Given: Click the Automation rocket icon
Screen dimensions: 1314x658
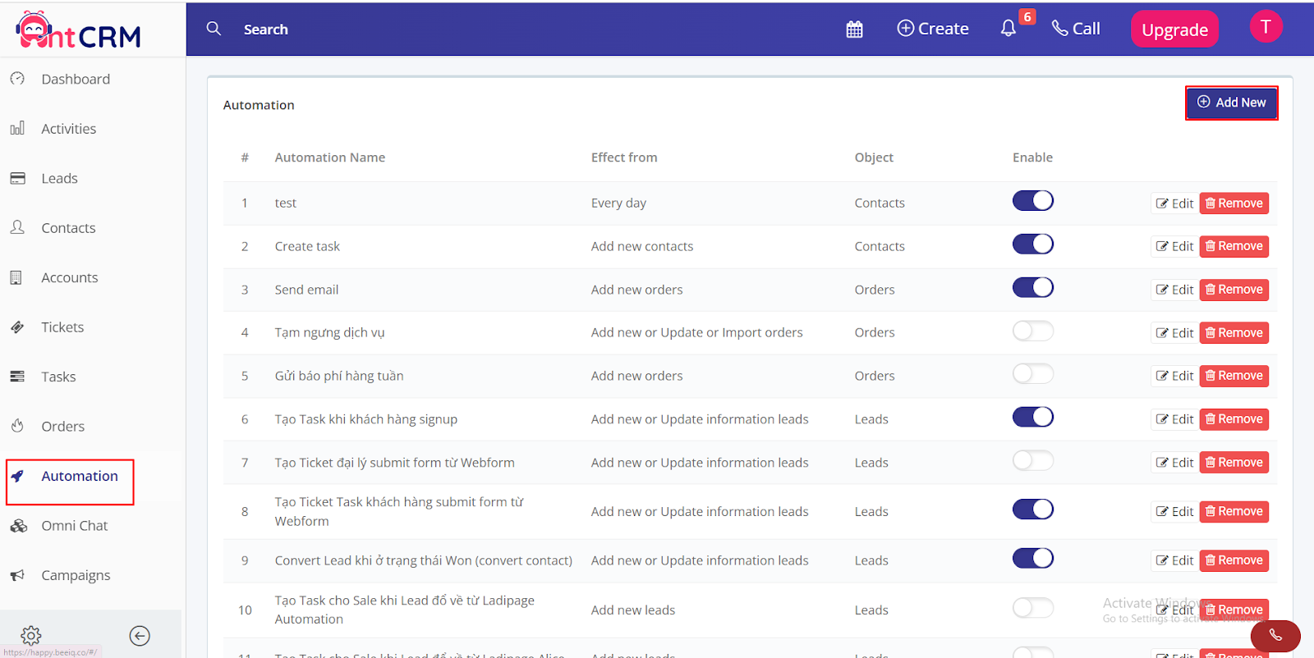Looking at the screenshot, I should pos(17,476).
